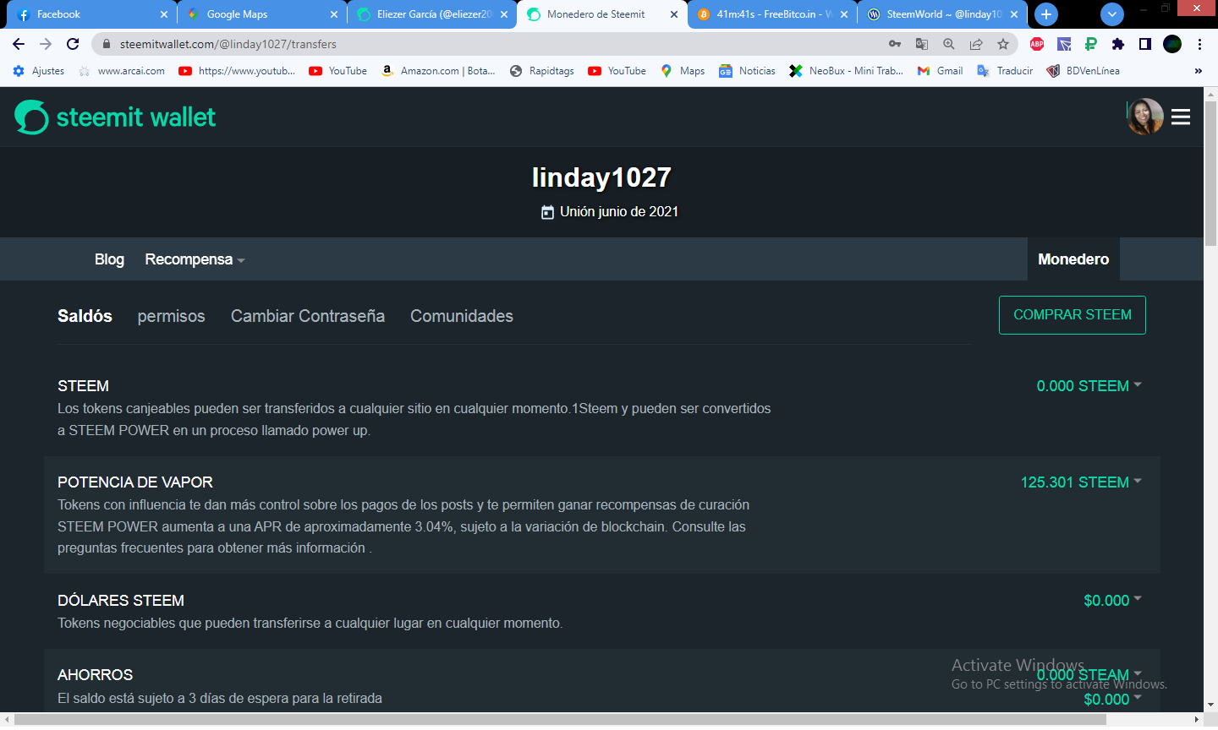
Task: Open Cambiar Contraseña
Action: [x=308, y=316]
